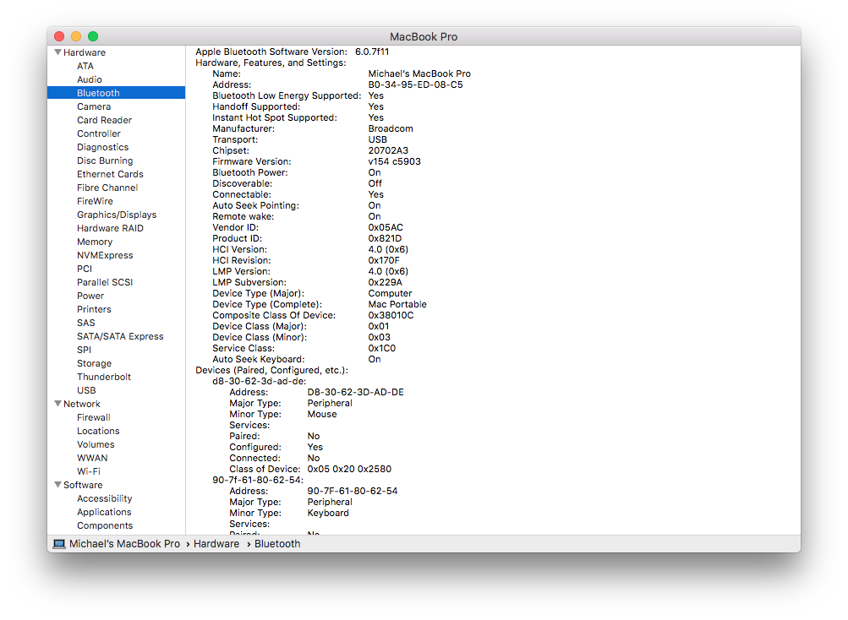Open Card Reader in the sidebar
848x620 pixels.
[104, 120]
